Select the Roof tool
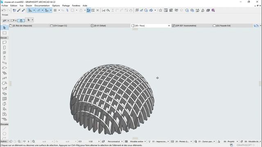 (x=5, y=83)
